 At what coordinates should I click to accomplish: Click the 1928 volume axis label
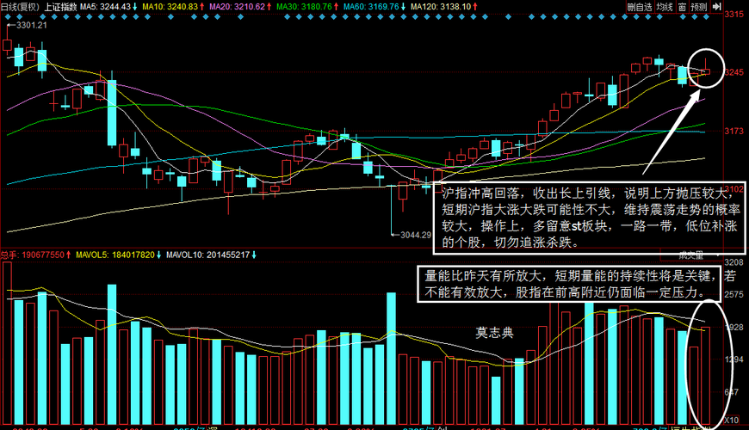[x=734, y=327]
